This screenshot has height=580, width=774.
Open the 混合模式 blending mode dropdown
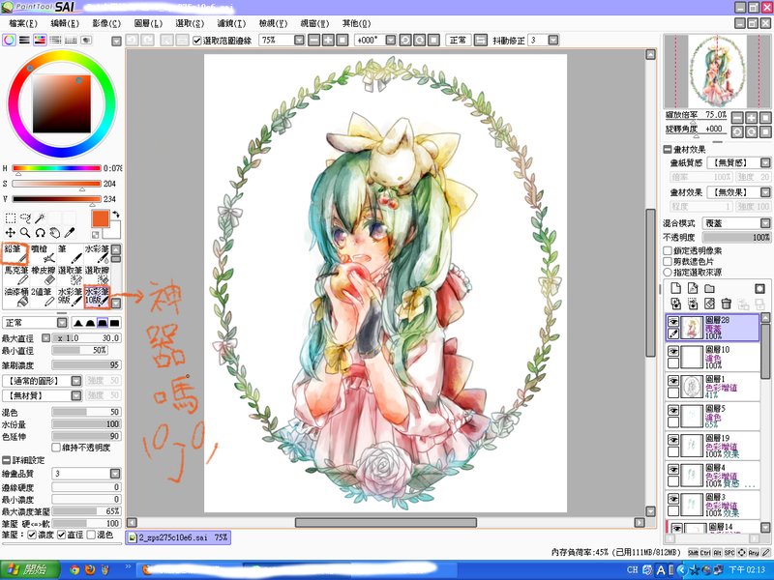coord(765,223)
